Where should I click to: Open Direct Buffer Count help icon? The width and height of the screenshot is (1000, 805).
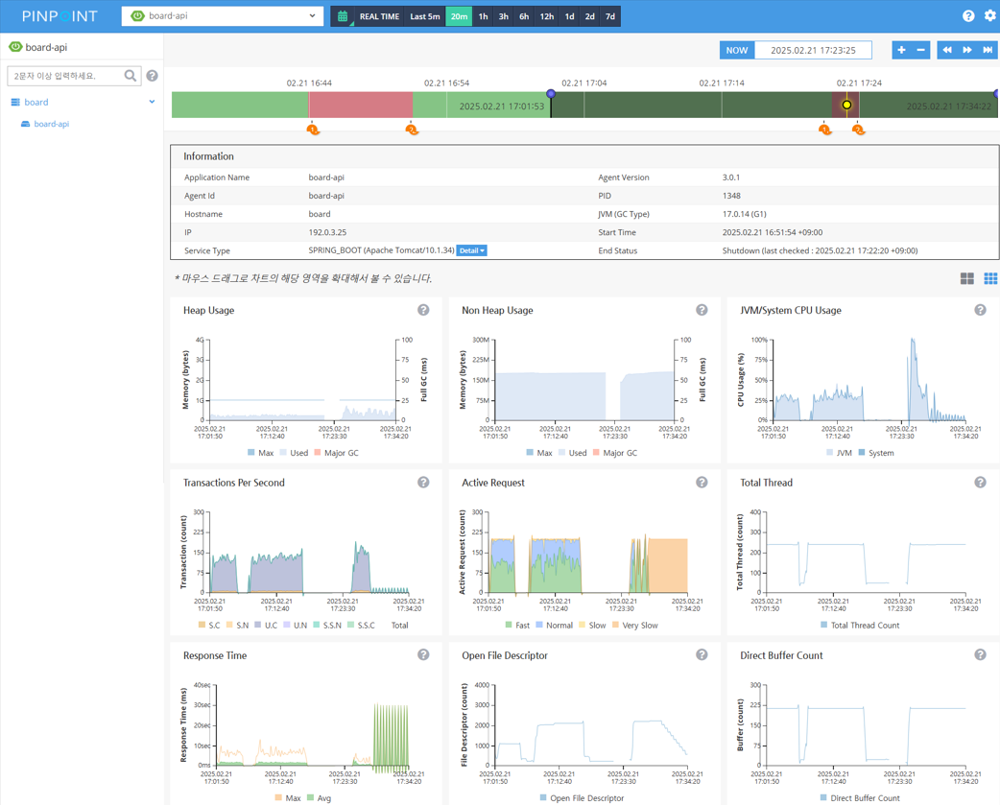[x=980, y=654]
